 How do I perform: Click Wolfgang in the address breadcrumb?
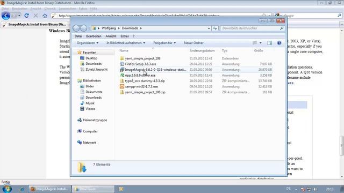coord(109,28)
